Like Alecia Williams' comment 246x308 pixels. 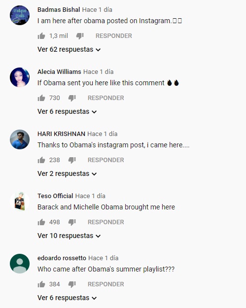(x=41, y=98)
